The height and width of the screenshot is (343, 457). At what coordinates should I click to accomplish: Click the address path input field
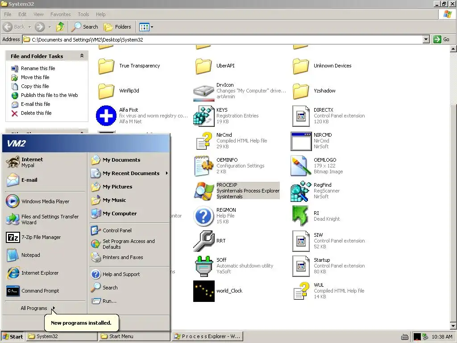pyautogui.click(x=223, y=40)
